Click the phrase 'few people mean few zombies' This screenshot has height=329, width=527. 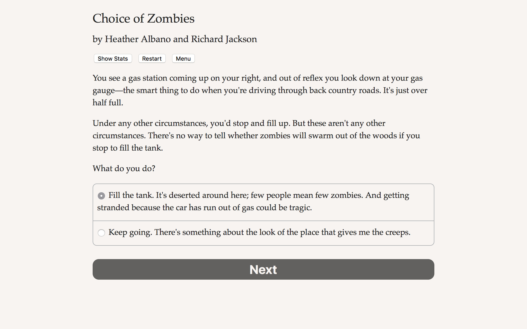tap(307, 195)
